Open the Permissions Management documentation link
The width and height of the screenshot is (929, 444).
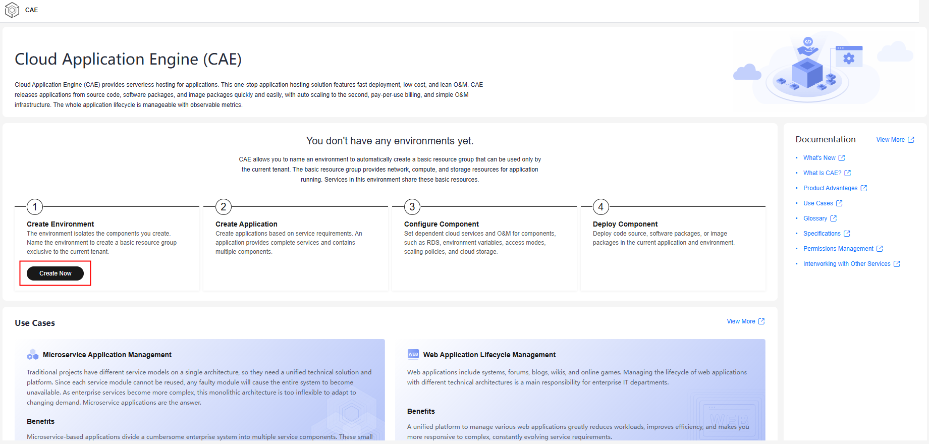tap(838, 249)
